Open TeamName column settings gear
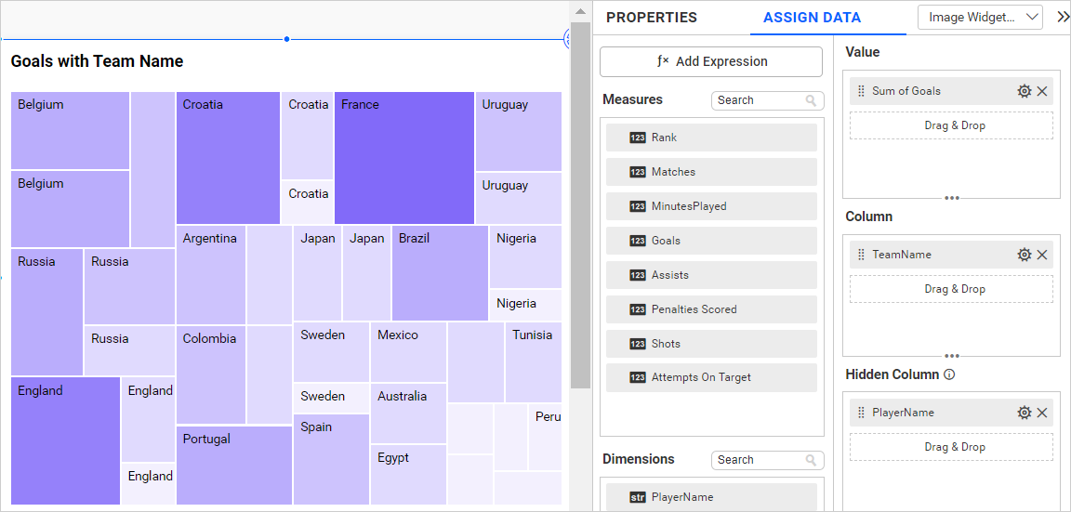The height and width of the screenshot is (512, 1071). coord(1024,255)
